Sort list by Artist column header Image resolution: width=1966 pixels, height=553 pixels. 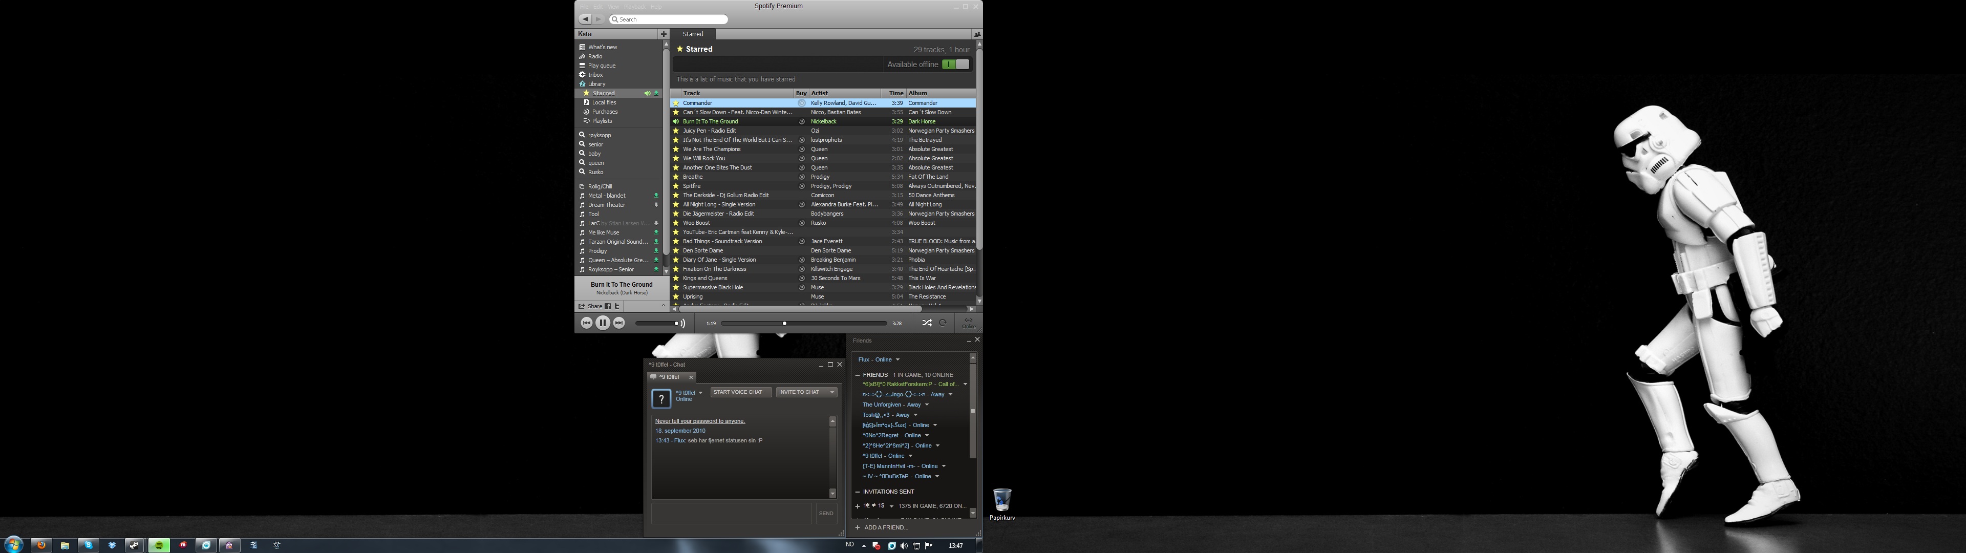point(846,93)
